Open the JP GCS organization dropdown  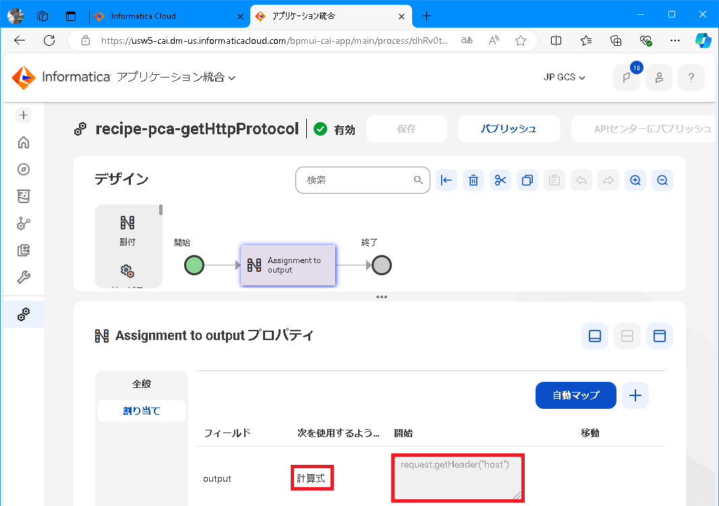564,77
